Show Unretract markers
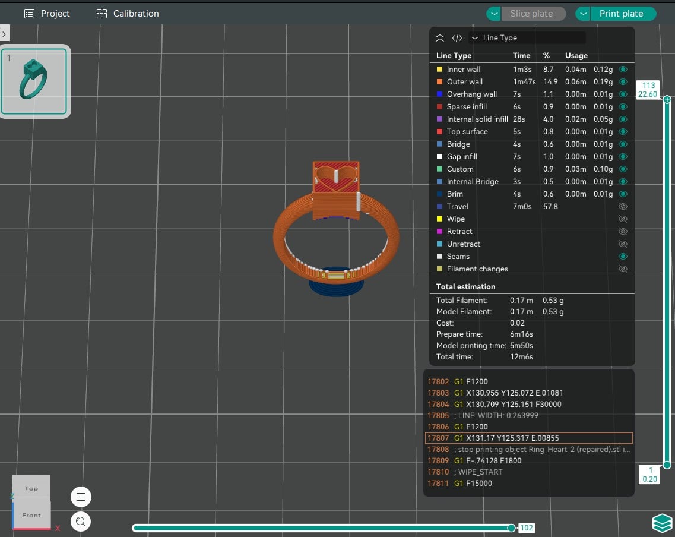Viewport: 675px width, 537px height. point(623,244)
